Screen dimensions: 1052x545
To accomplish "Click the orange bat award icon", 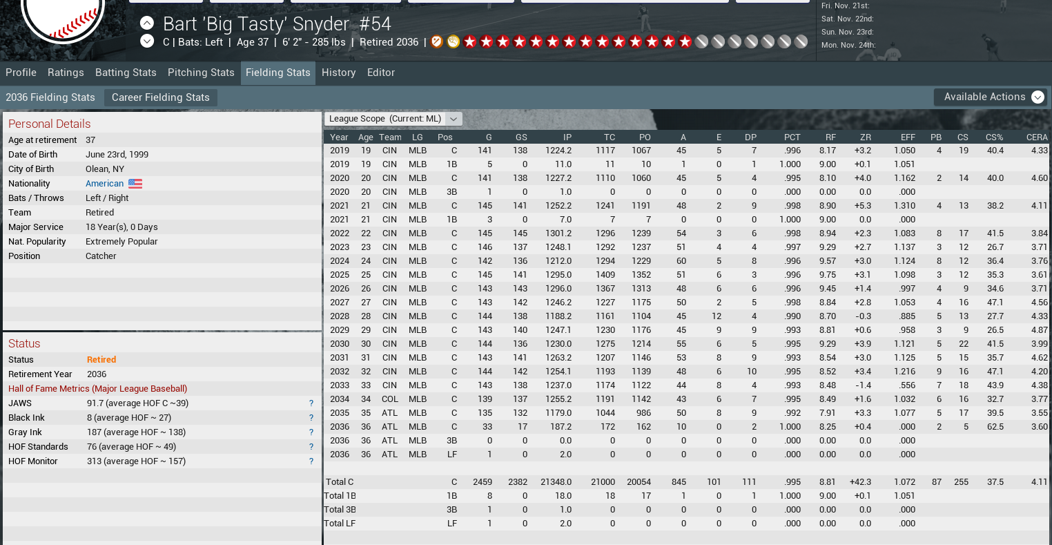I will 436,41.
